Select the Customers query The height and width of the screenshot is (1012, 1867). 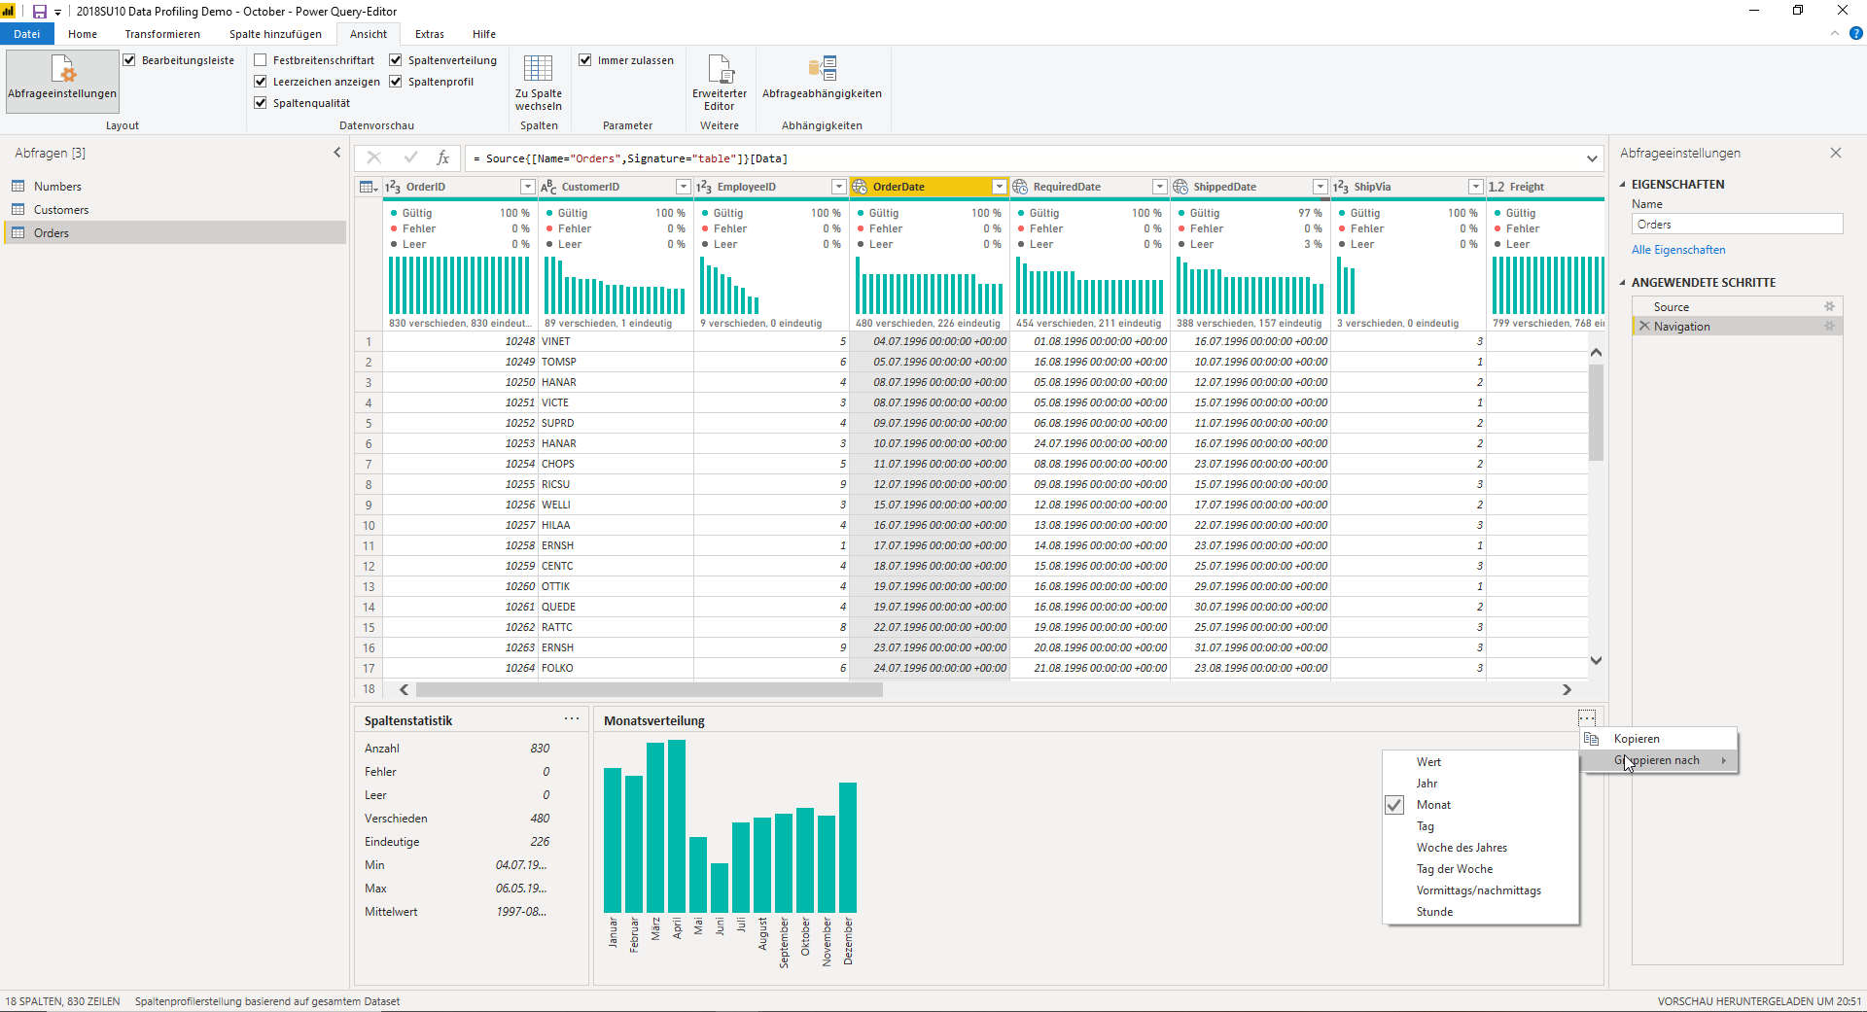[x=60, y=210]
